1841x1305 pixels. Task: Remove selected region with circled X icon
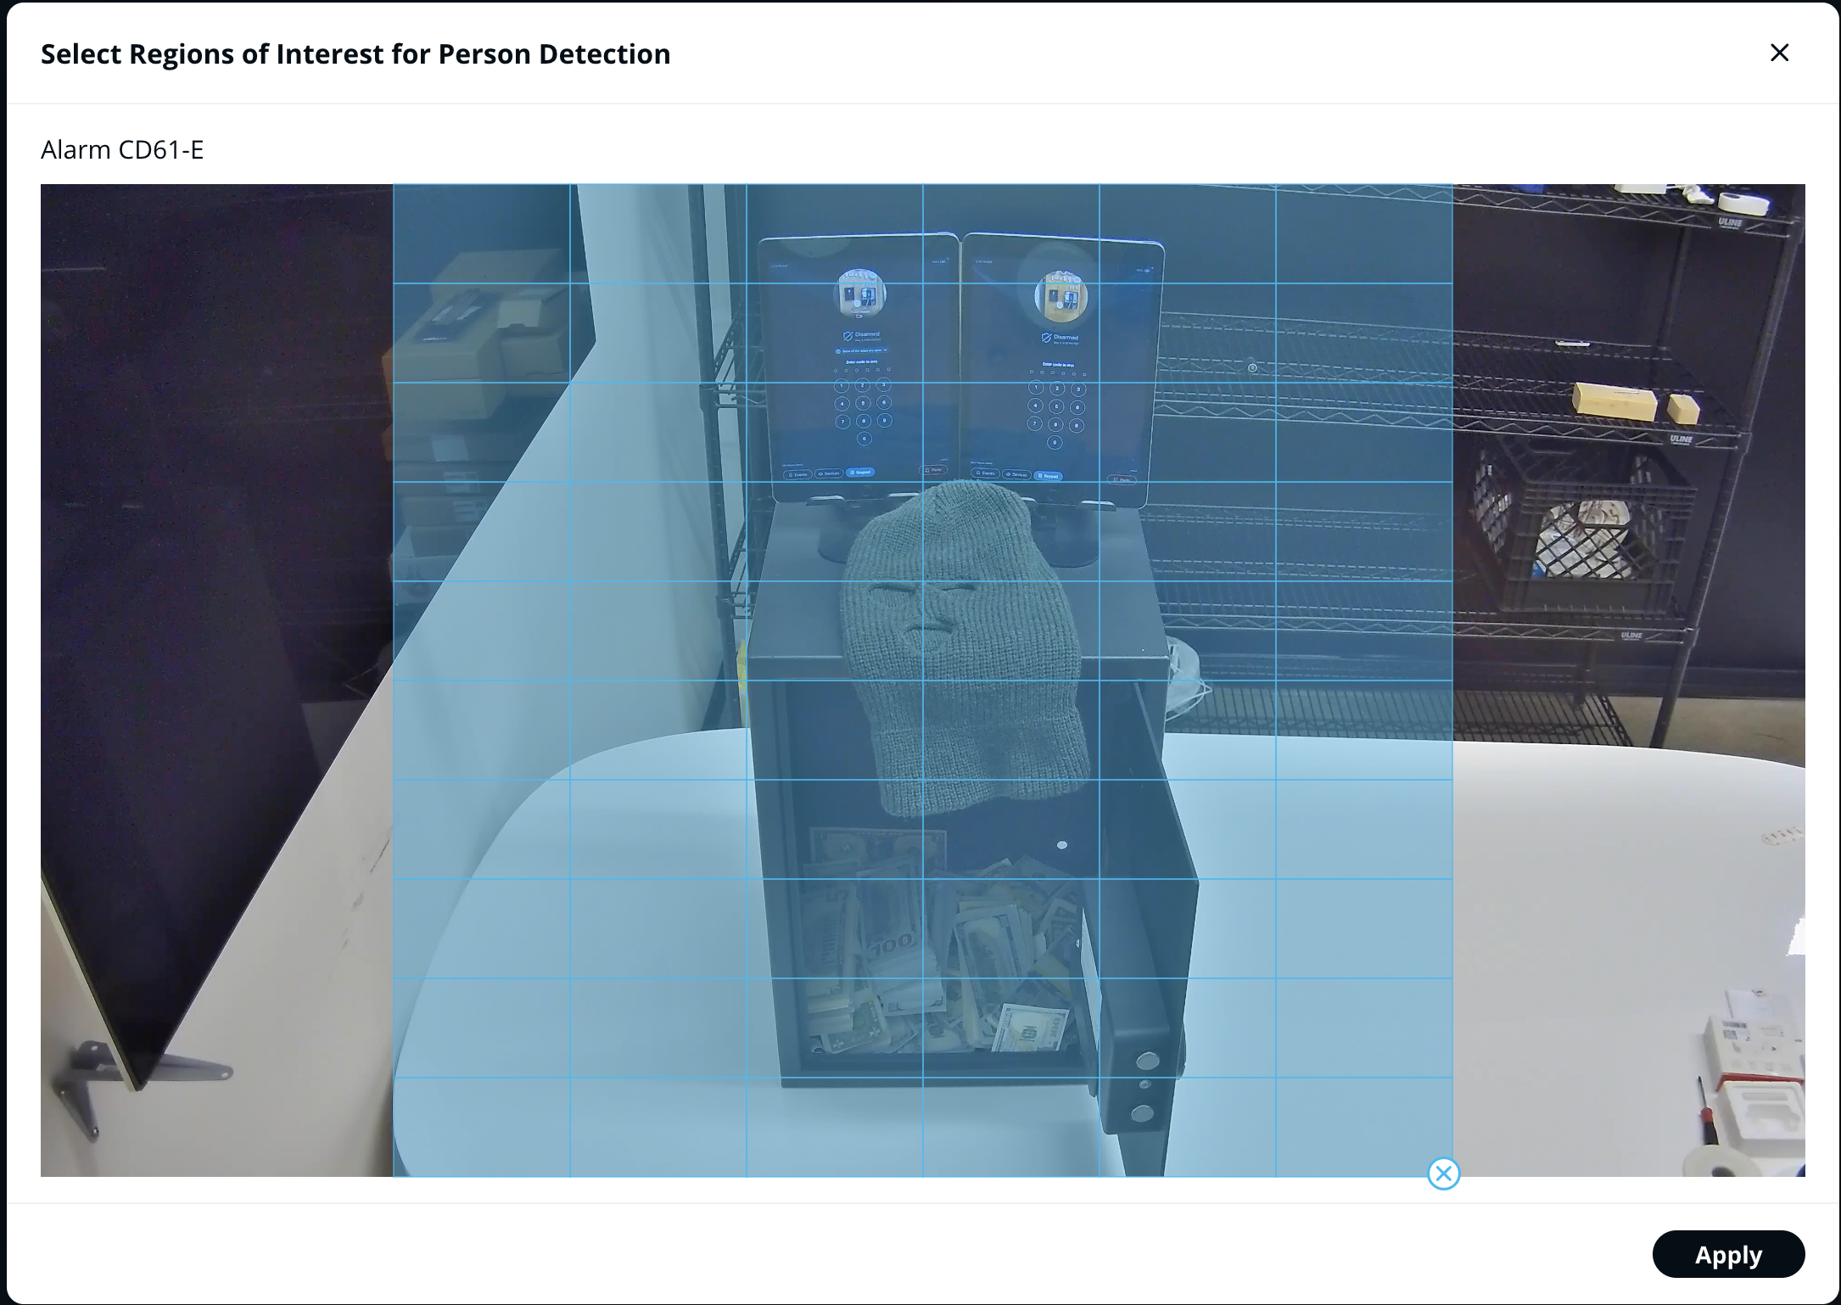(1443, 1173)
